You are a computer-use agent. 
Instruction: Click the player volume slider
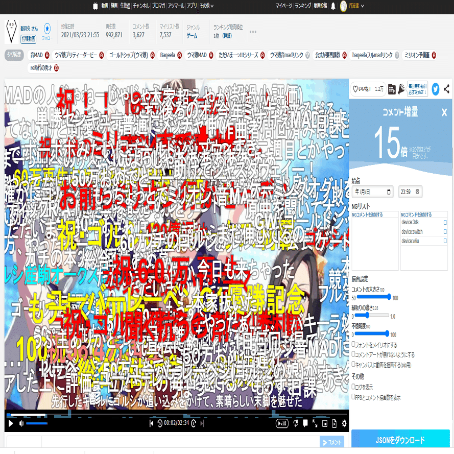[x=37, y=423]
